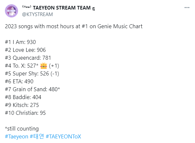Screen dimensions: 195x143
Task: Select the '#1 I Am: 930' line
Action: pyautogui.click(x=20, y=42)
